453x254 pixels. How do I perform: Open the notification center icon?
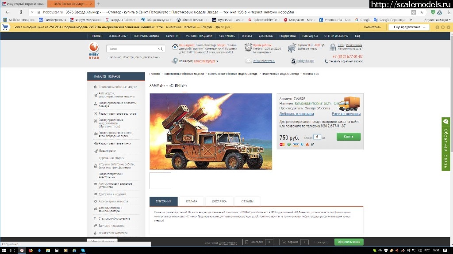tap(445, 250)
